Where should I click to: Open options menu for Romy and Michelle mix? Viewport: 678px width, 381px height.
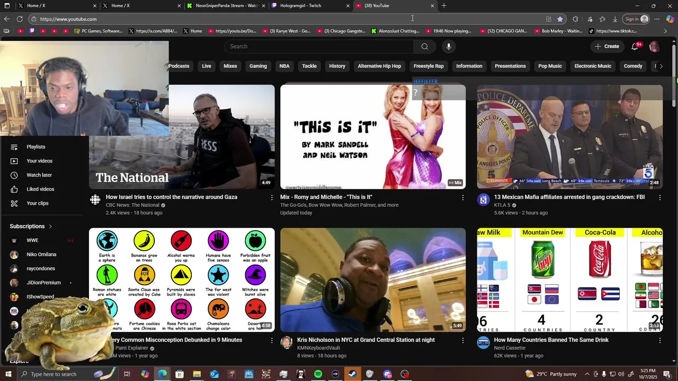coord(462,197)
